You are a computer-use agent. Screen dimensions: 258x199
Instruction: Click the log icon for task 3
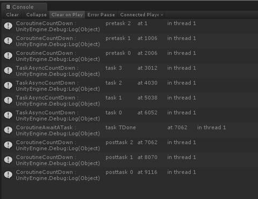click(8, 71)
